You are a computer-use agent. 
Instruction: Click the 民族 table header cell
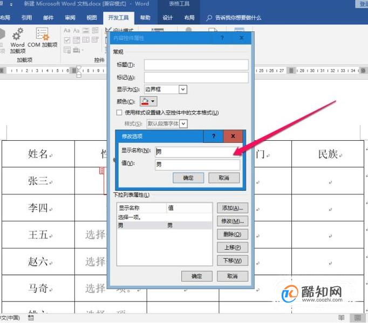pos(328,154)
